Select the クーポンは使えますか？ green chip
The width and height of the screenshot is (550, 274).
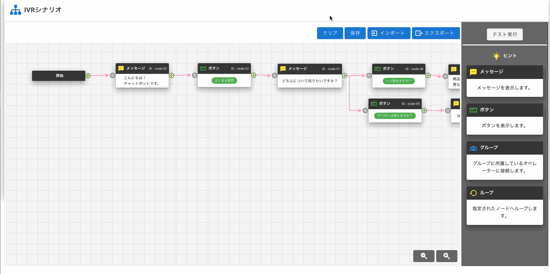[x=395, y=115]
